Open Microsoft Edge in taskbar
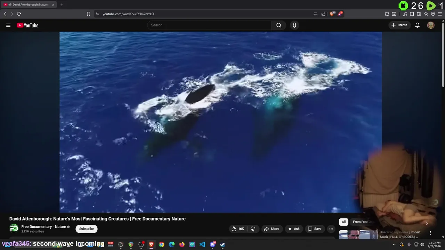The width and height of the screenshot is (445, 250). point(171,244)
